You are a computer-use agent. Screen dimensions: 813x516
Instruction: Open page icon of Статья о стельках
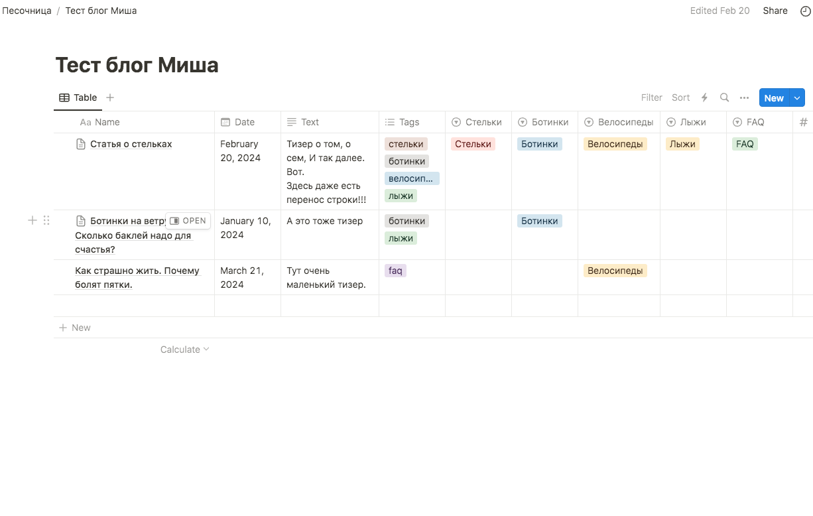click(81, 144)
